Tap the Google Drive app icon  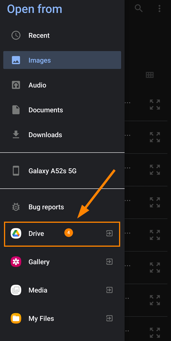(x=16, y=233)
